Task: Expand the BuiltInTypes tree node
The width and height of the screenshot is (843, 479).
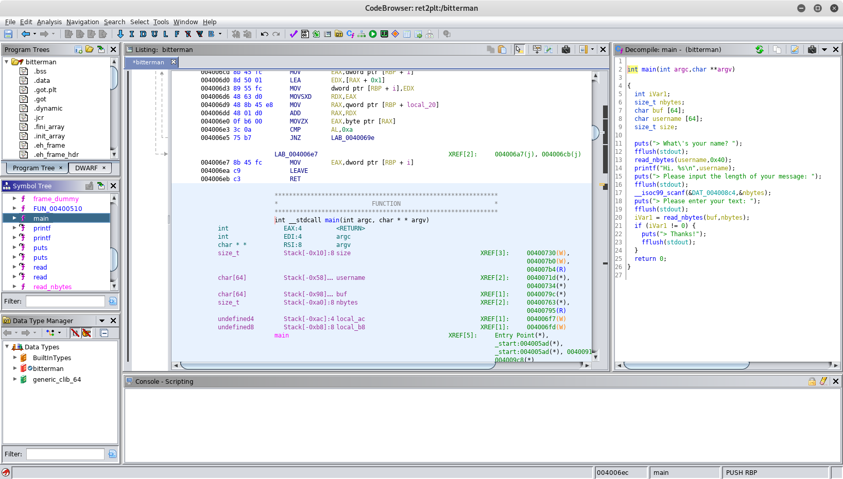Action: (15, 358)
